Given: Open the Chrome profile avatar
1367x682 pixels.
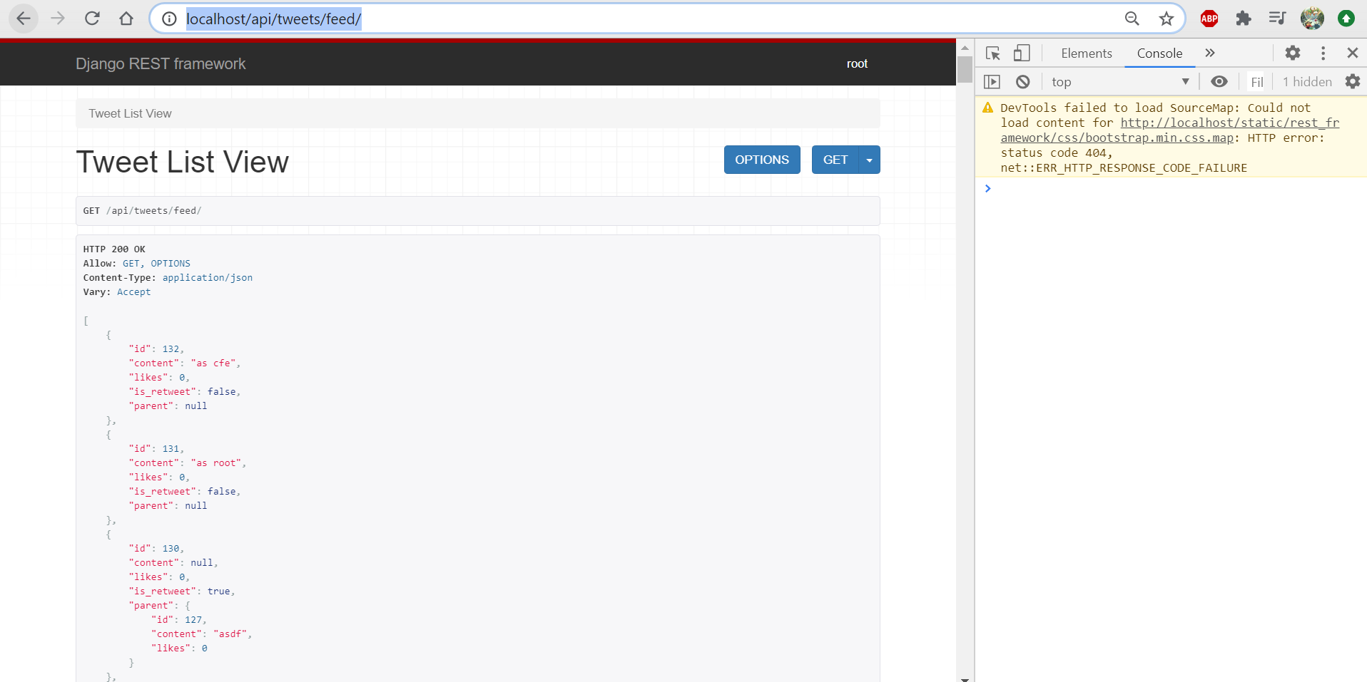Looking at the screenshot, I should pos(1312,19).
